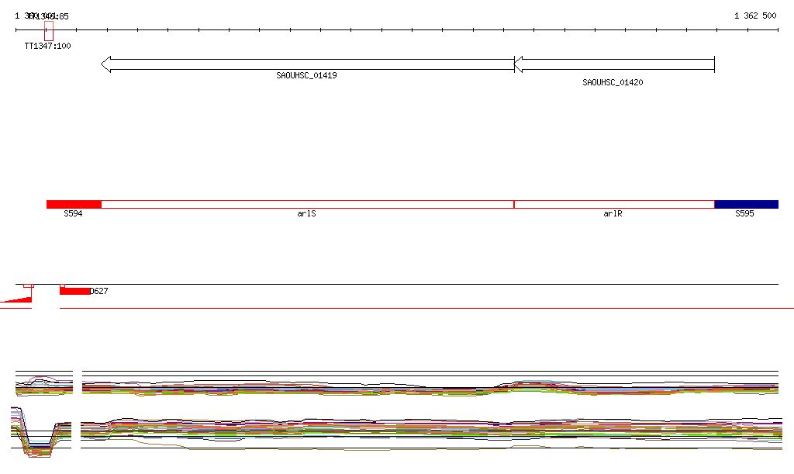Viewport: 794px width, 474px height.
Task: Click the SAOUHSC_01419 gene arrow
Action: pyautogui.click(x=307, y=64)
